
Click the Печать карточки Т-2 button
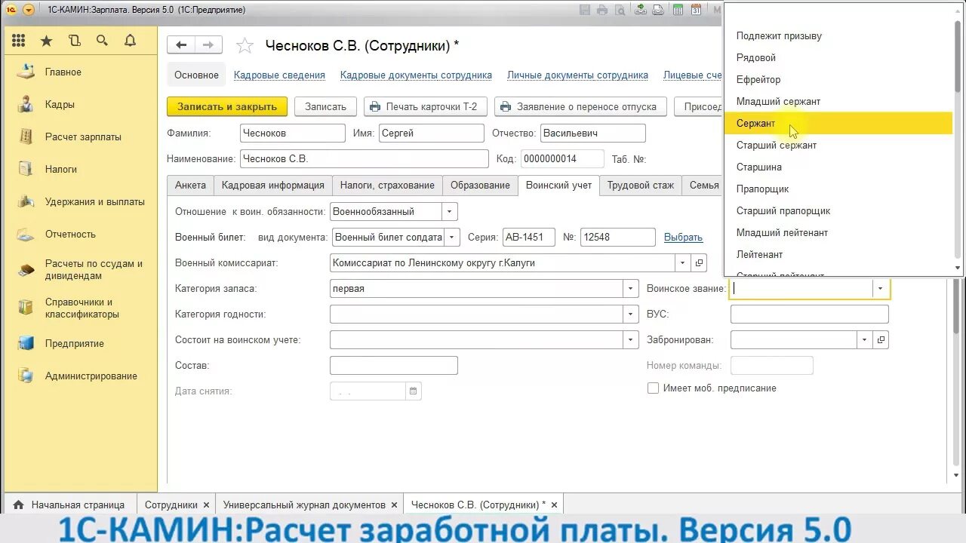pos(426,106)
